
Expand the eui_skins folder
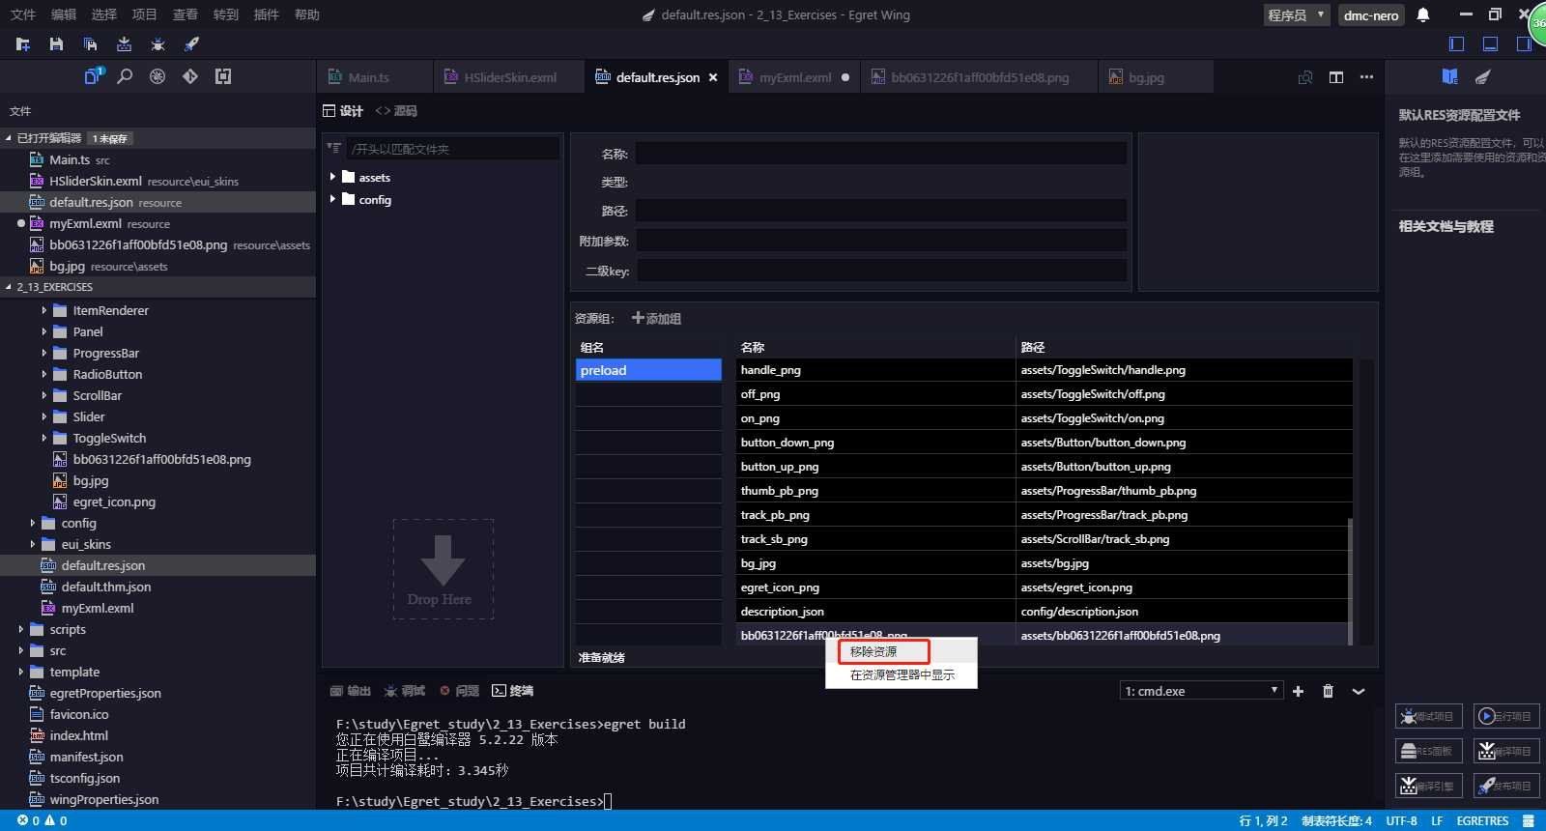click(x=32, y=544)
